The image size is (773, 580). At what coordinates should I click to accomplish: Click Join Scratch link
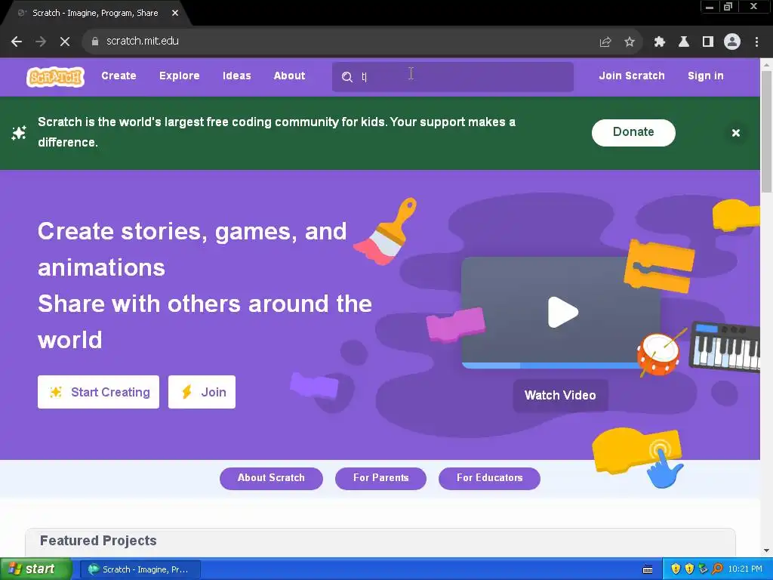632,76
